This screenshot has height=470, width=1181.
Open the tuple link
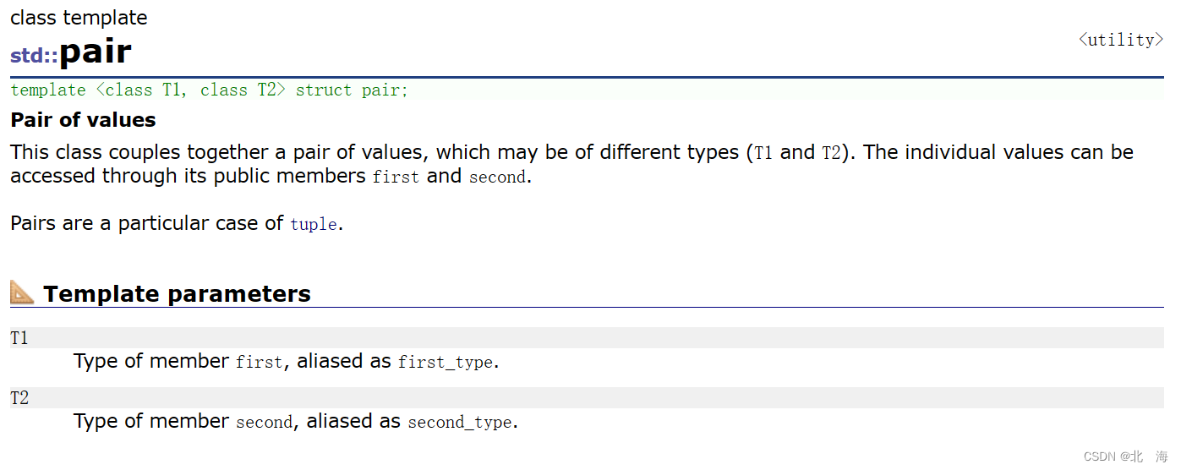tap(314, 224)
